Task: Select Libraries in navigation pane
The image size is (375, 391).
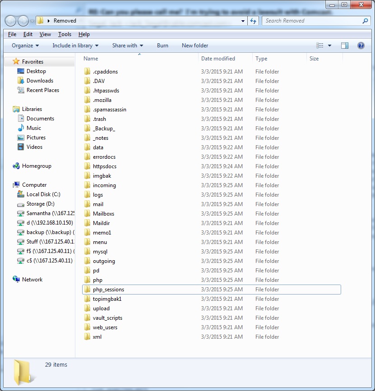Action: pyautogui.click(x=32, y=109)
